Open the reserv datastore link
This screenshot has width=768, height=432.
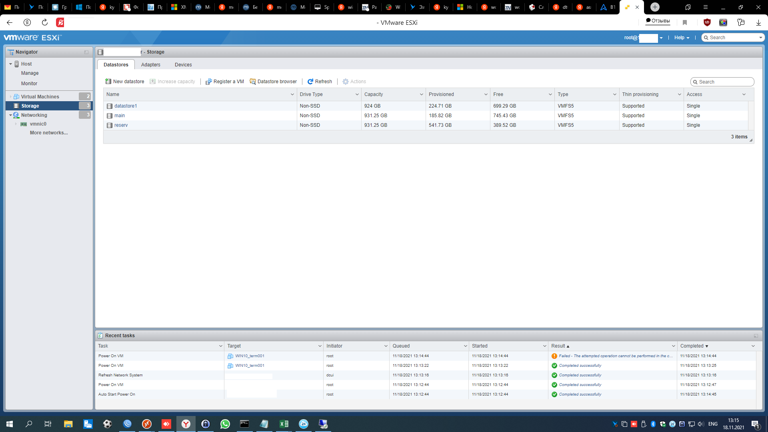[x=121, y=125]
